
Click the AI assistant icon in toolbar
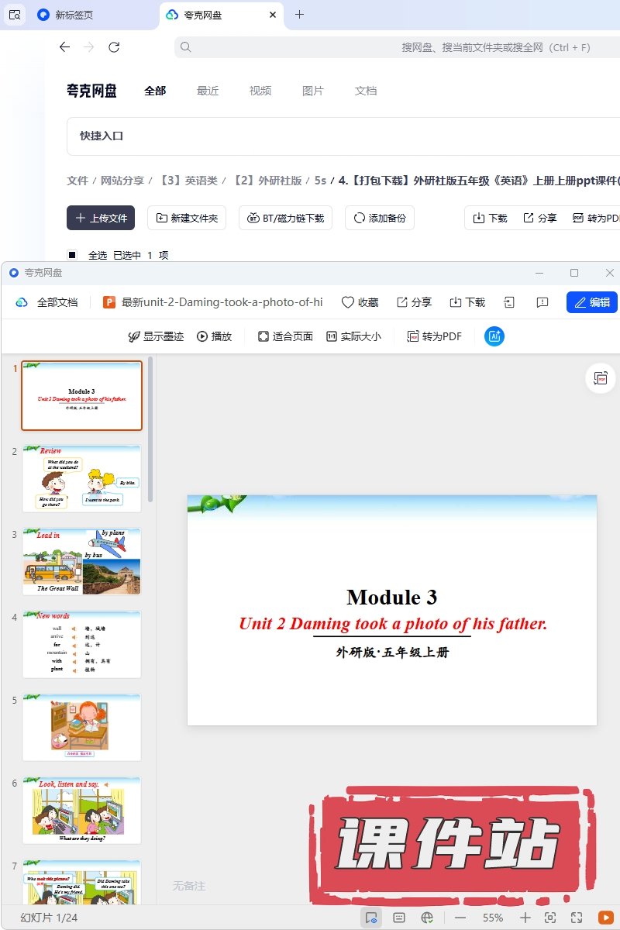[494, 336]
